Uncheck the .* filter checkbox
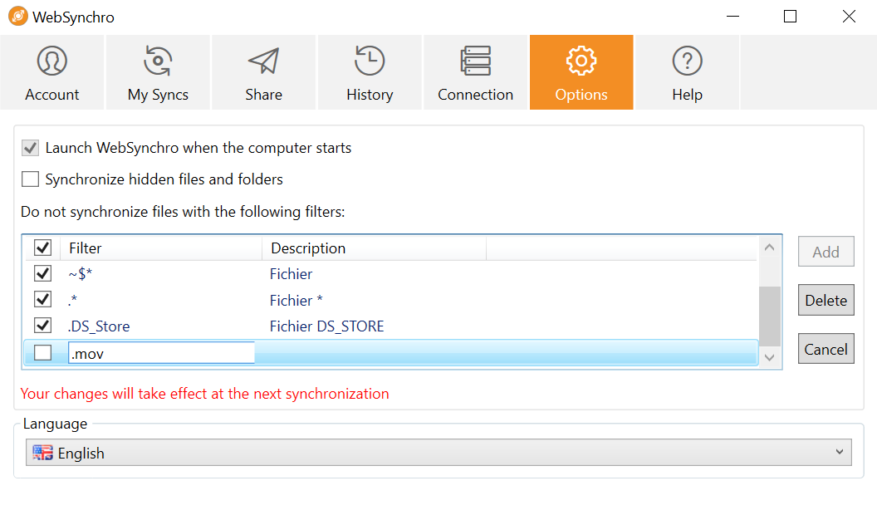This screenshot has height=515, width=877. 42,299
